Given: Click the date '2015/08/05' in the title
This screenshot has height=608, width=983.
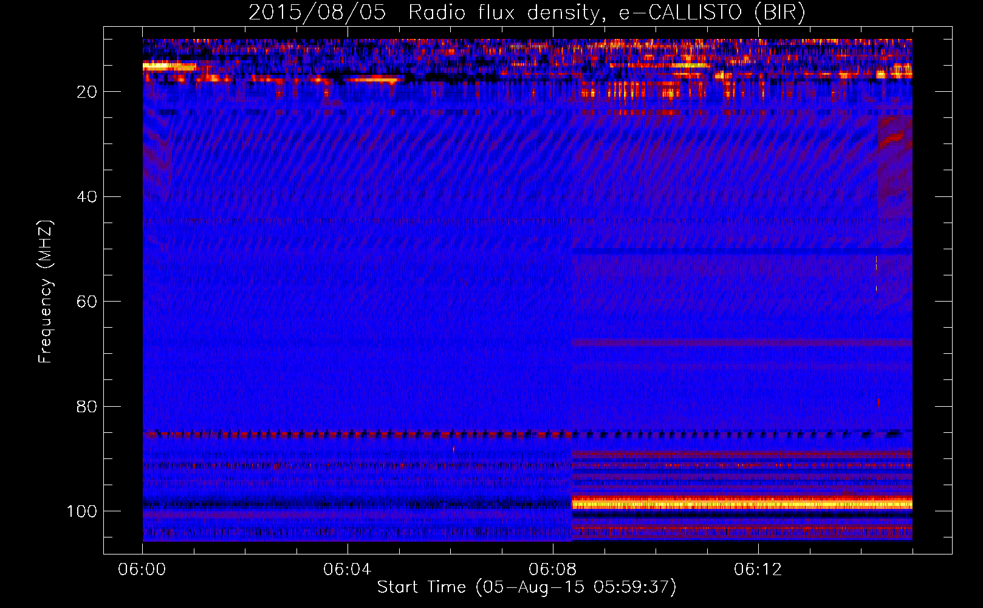Looking at the screenshot, I should [x=317, y=13].
